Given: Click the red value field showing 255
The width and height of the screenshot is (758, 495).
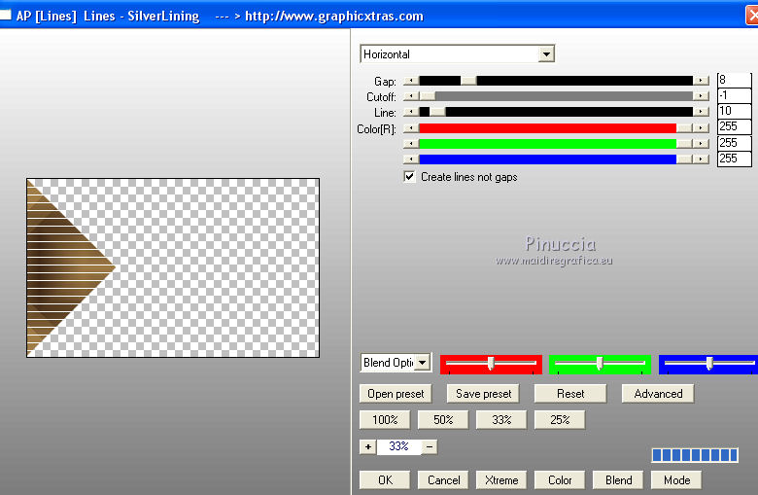Looking at the screenshot, I should (x=734, y=126).
